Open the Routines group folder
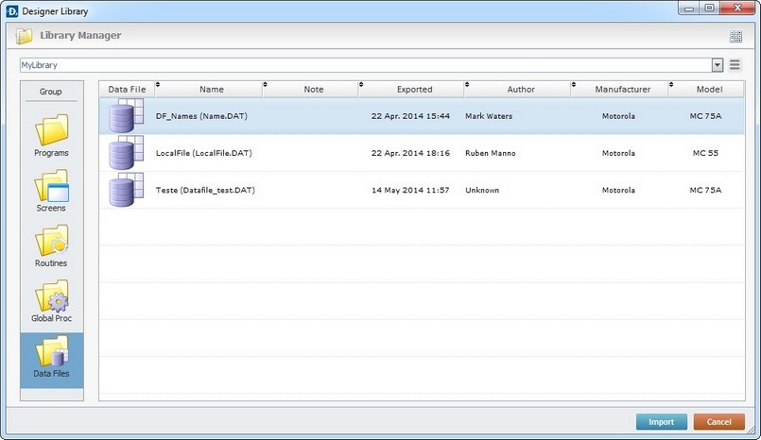The width and height of the screenshot is (761, 440). pos(51,245)
